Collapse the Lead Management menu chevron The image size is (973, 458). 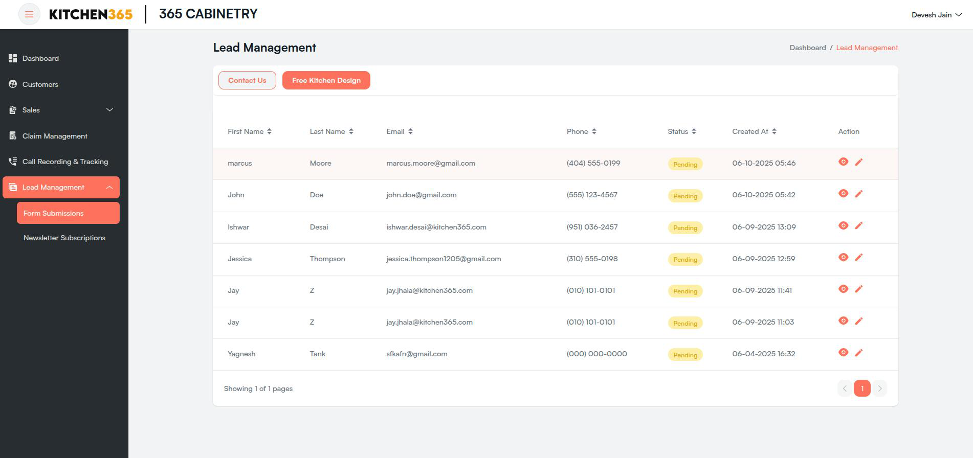pos(109,187)
